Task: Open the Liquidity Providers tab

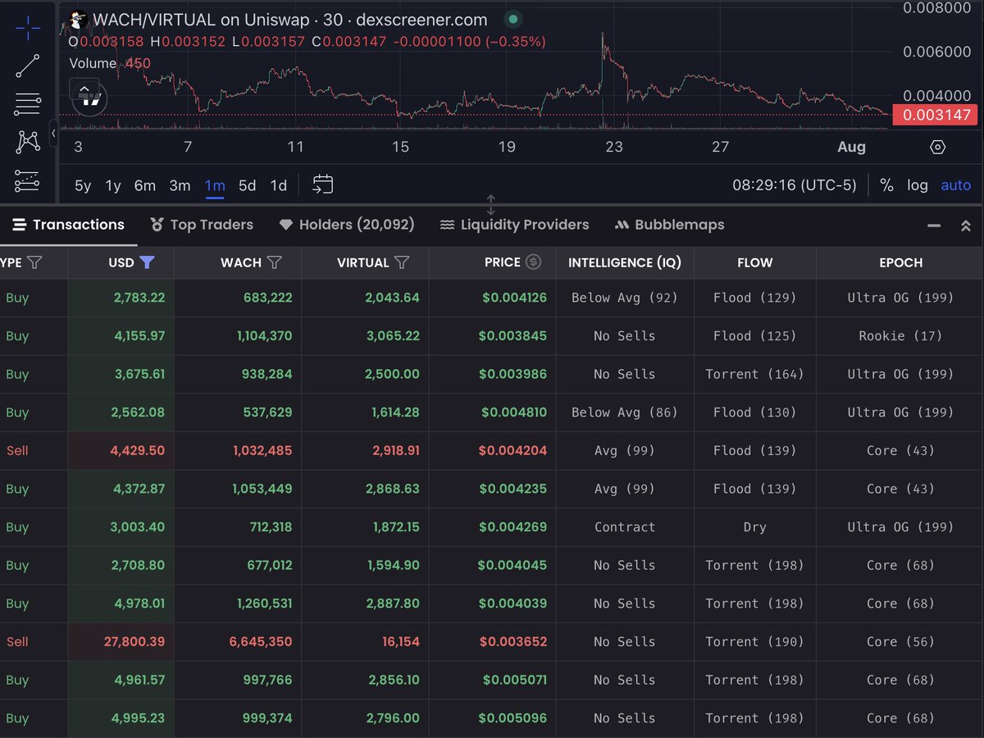Action: coord(514,225)
